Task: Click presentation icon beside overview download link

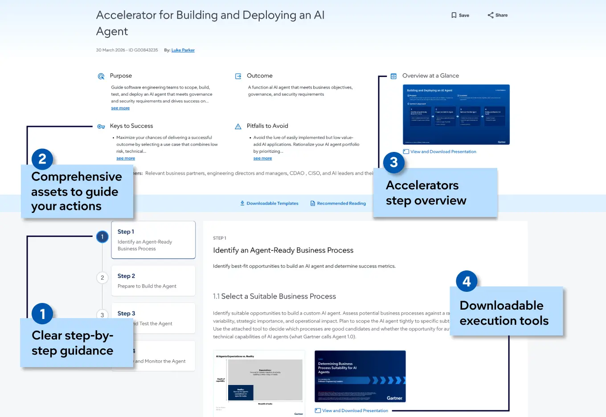Action: (x=406, y=151)
